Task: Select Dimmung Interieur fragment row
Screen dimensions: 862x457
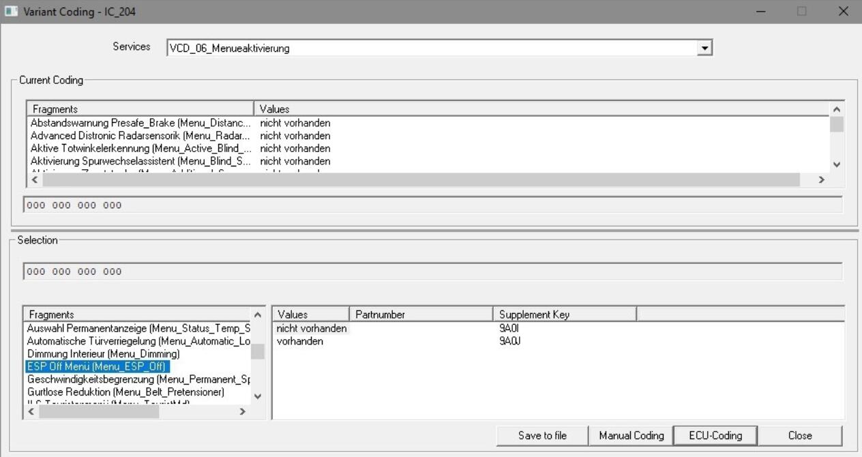Action: coord(103,354)
